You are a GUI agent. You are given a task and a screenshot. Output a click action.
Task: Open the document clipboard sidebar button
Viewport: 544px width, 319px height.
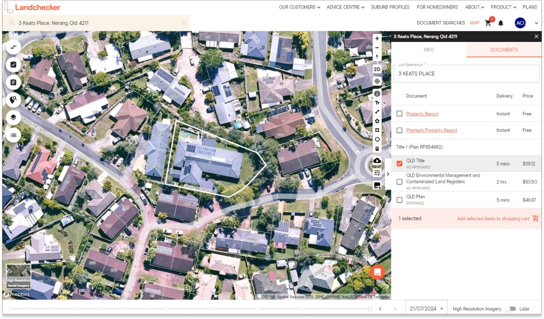point(14,82)
